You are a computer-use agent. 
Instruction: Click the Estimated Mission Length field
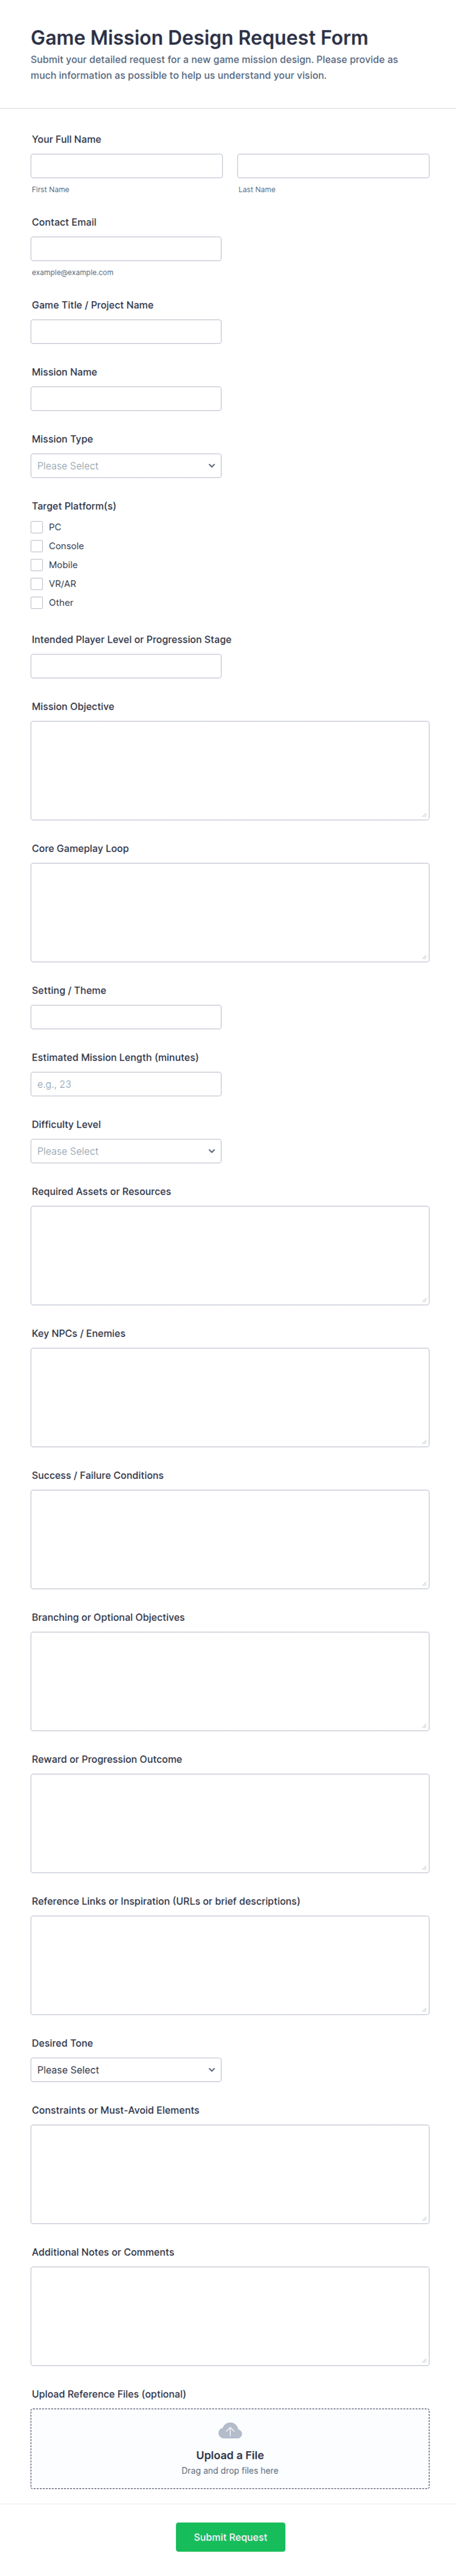pyautogui.click(x=126, y=1084)
